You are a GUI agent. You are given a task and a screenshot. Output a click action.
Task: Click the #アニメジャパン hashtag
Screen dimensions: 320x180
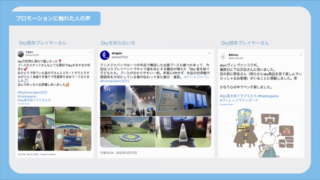click(x=197, y=77)
